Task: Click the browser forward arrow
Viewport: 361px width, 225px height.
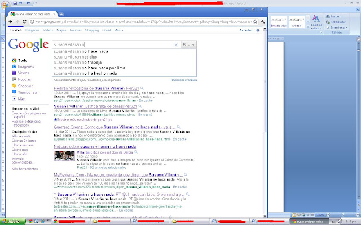Action: (17, 21)
